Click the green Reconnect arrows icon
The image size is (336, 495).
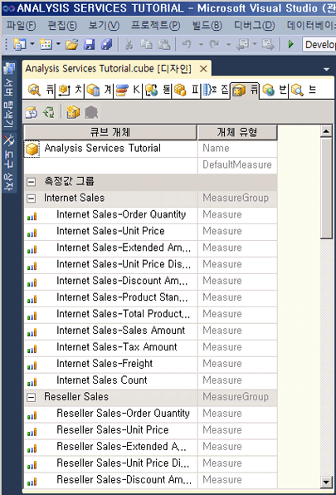click(x=49, y=112)
